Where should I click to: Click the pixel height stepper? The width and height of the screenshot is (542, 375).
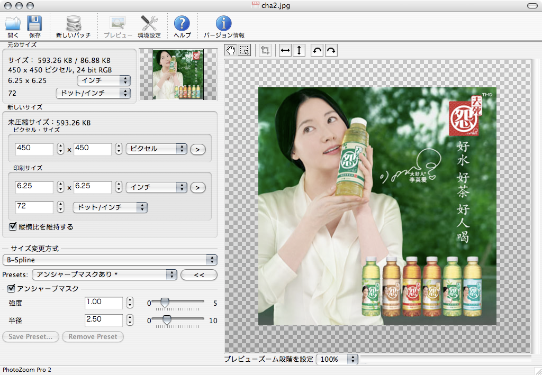[x=119, y=149]
